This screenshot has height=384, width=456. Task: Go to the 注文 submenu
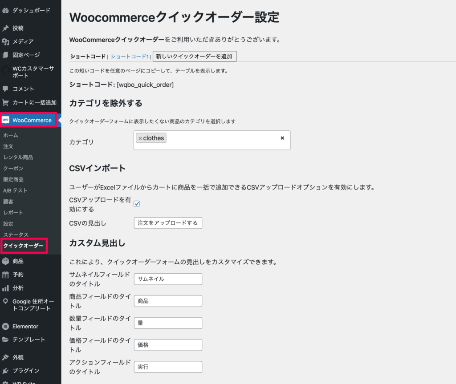(x=8, y=146)
